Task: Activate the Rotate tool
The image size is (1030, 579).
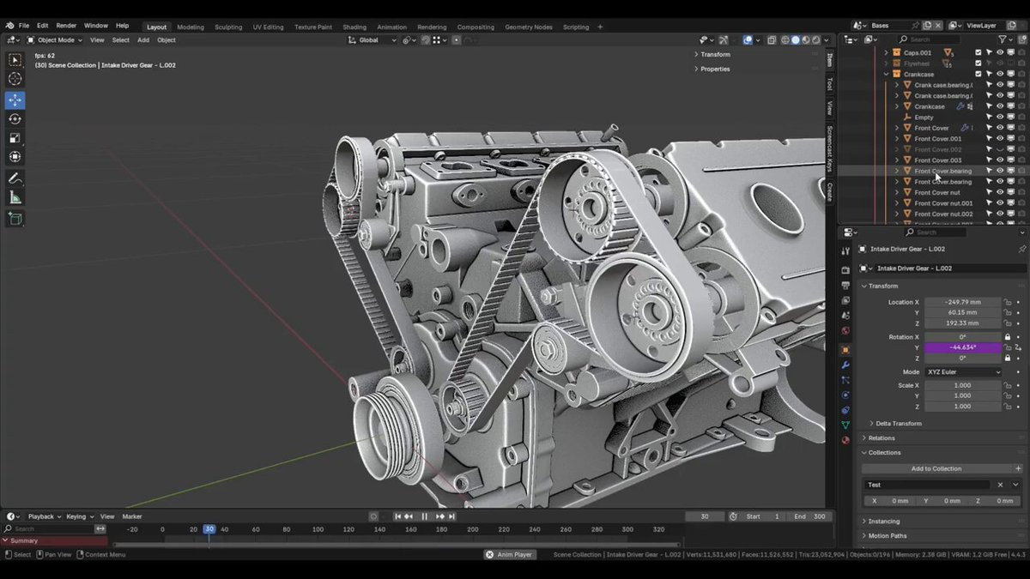Action: (x=15, y=118)
